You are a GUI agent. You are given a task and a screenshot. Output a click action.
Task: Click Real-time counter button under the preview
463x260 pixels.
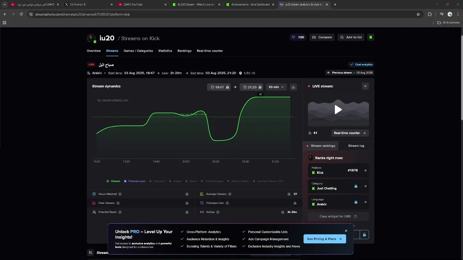(350, 133)
